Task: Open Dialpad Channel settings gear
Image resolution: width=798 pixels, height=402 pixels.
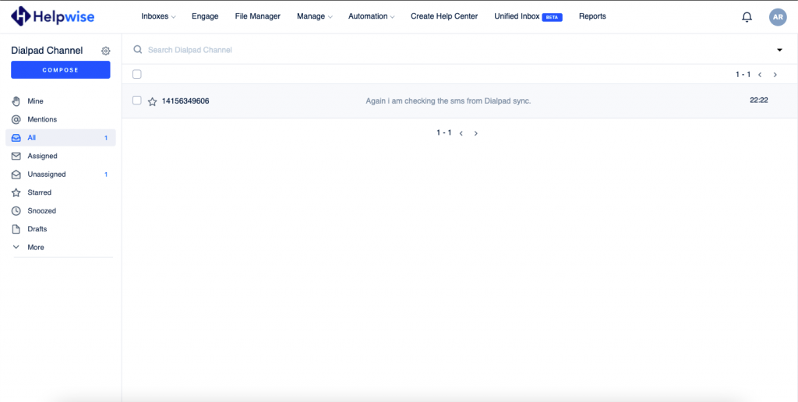Action: coord(105,51)
